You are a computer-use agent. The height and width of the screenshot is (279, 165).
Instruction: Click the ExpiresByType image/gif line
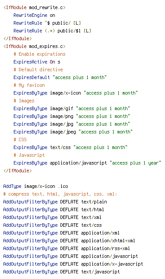(72, 108)
